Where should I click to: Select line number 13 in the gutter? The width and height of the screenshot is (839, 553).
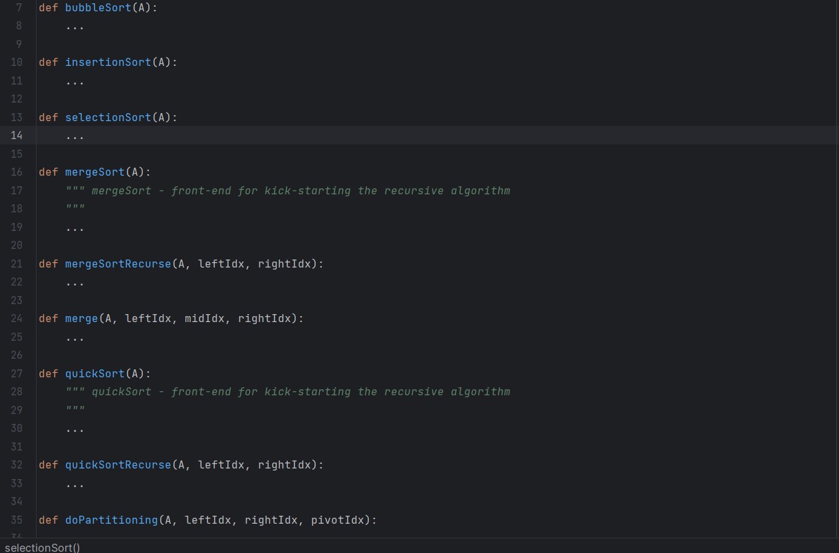(16, 117)
